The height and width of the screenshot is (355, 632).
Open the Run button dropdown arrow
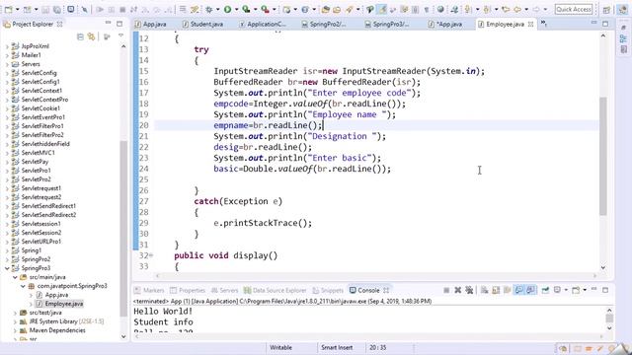(x=237, y=9)
